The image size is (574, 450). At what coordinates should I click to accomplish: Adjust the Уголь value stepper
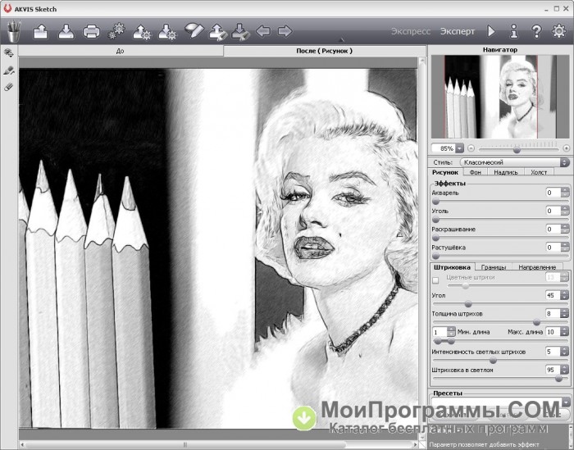565,211
